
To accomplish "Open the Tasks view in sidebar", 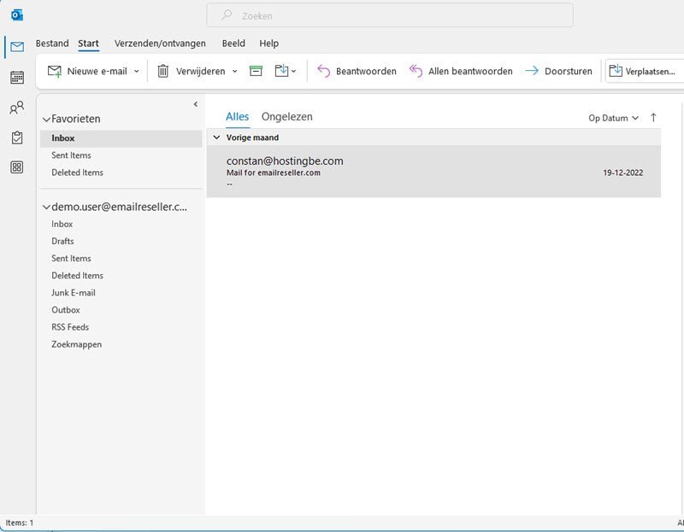I will (17, 137).
